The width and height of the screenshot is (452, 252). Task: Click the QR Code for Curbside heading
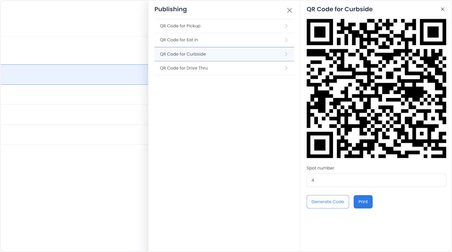click(x=340, y=9)
